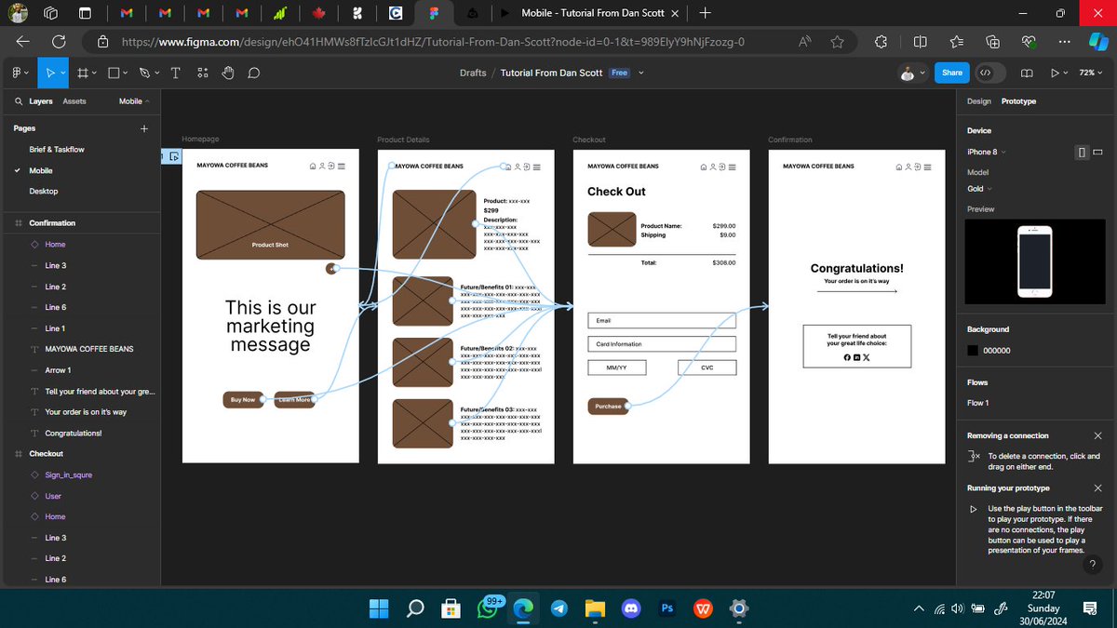Viewport: 1117px width, 628px height.
Task: Refresh the browser page
Action: [x=59, y=41]
